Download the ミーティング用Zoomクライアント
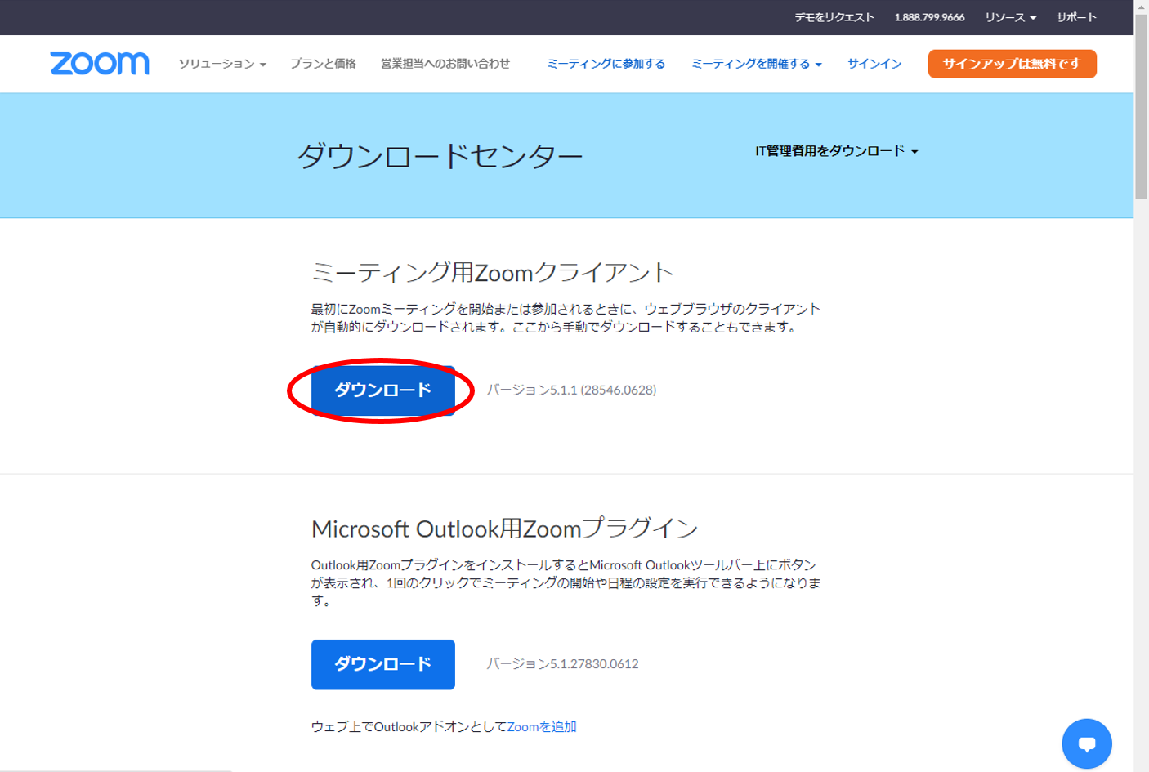This screenshot has height=772, width=1149. tap(382, 390)
